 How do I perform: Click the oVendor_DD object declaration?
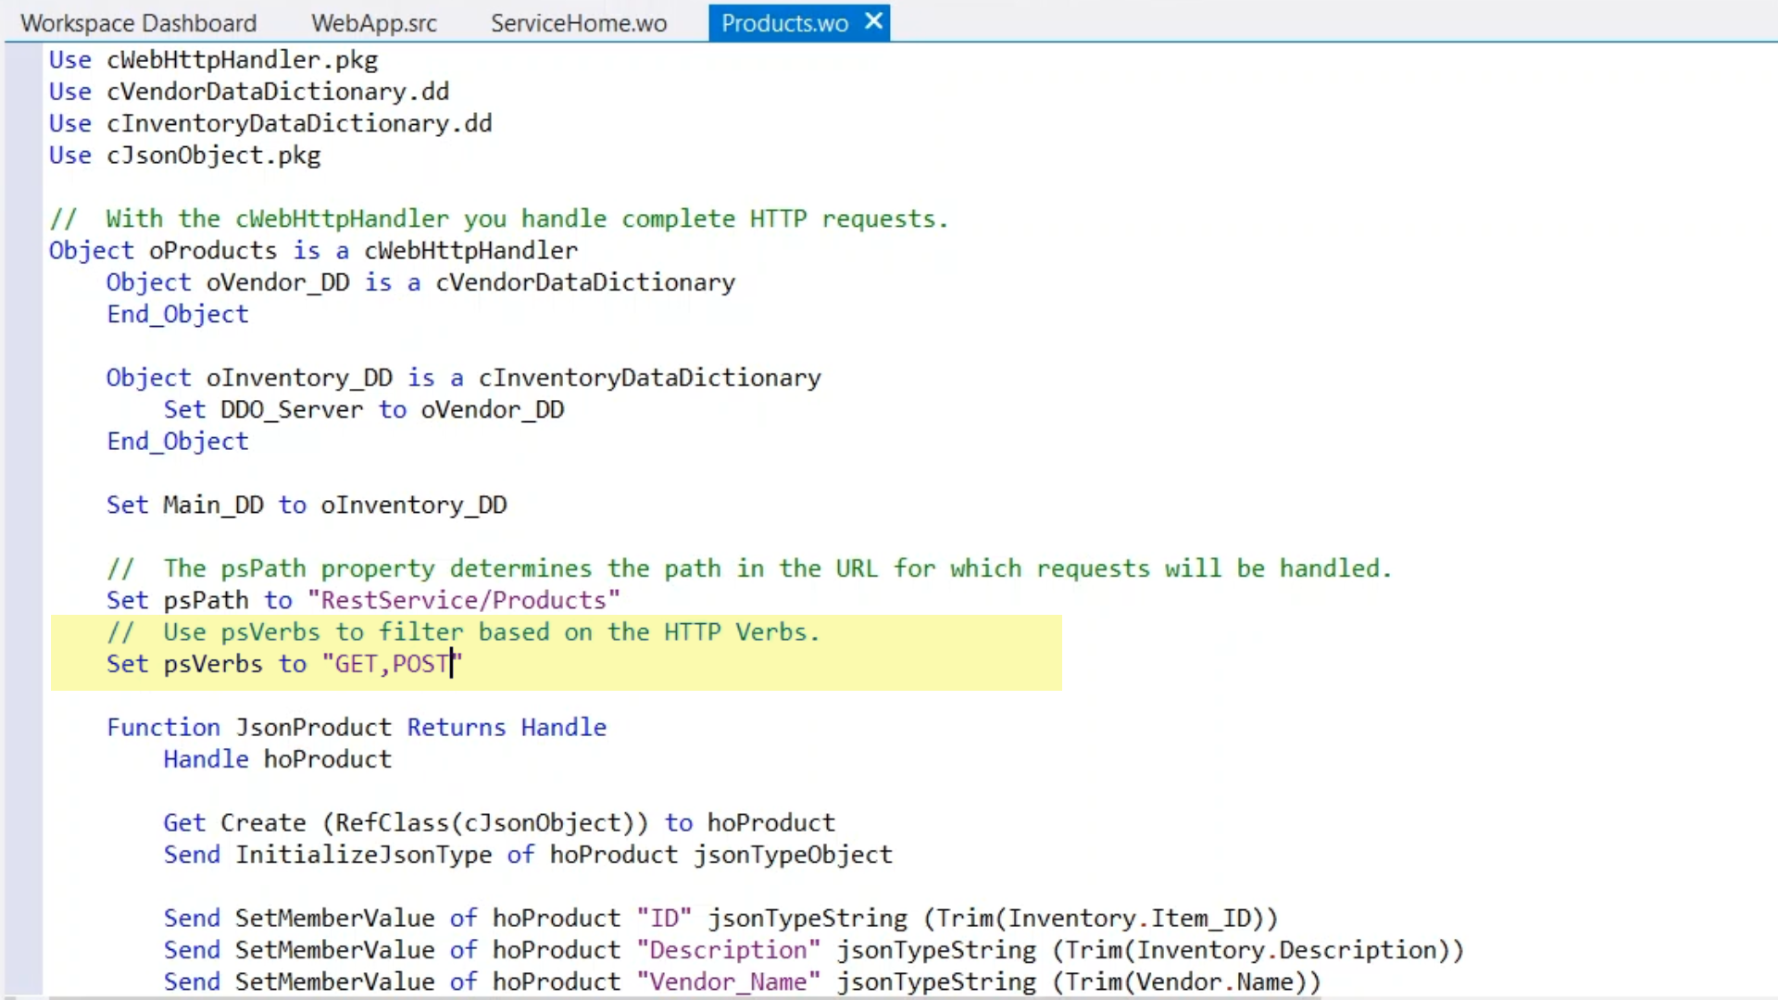coord(277,282)
